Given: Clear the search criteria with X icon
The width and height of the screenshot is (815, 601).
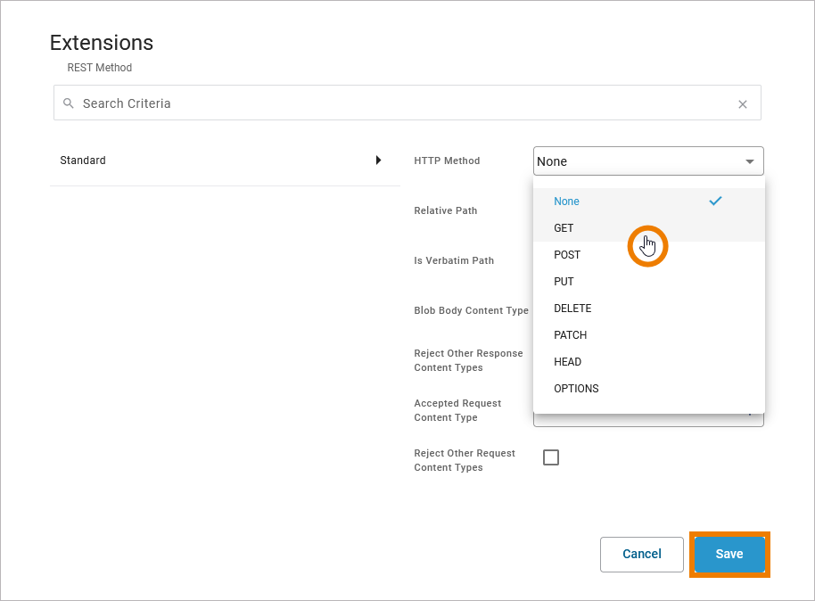Looking at the screenshot, I should tap(742, 104).
